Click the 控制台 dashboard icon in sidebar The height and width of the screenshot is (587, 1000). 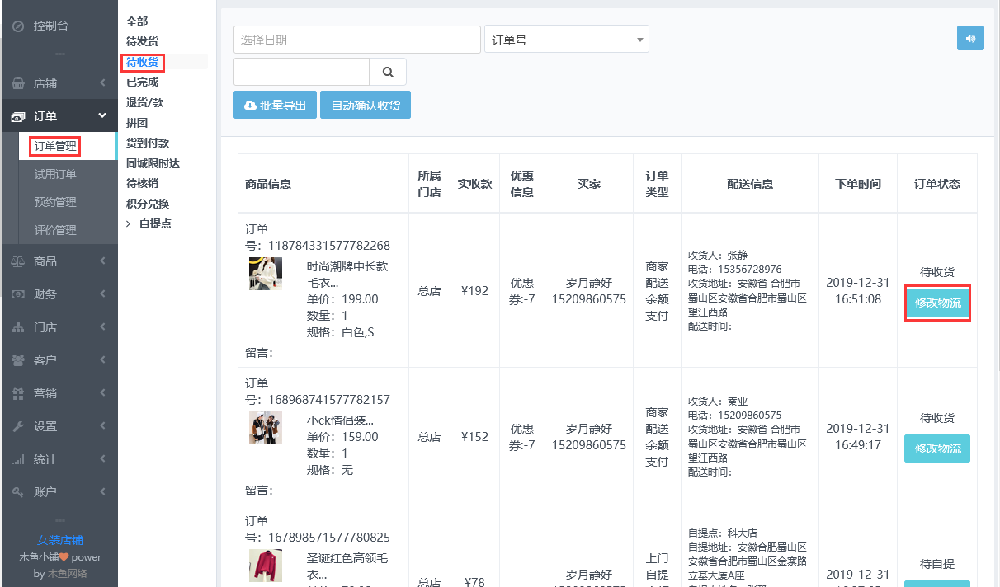(x=17, y=26)
